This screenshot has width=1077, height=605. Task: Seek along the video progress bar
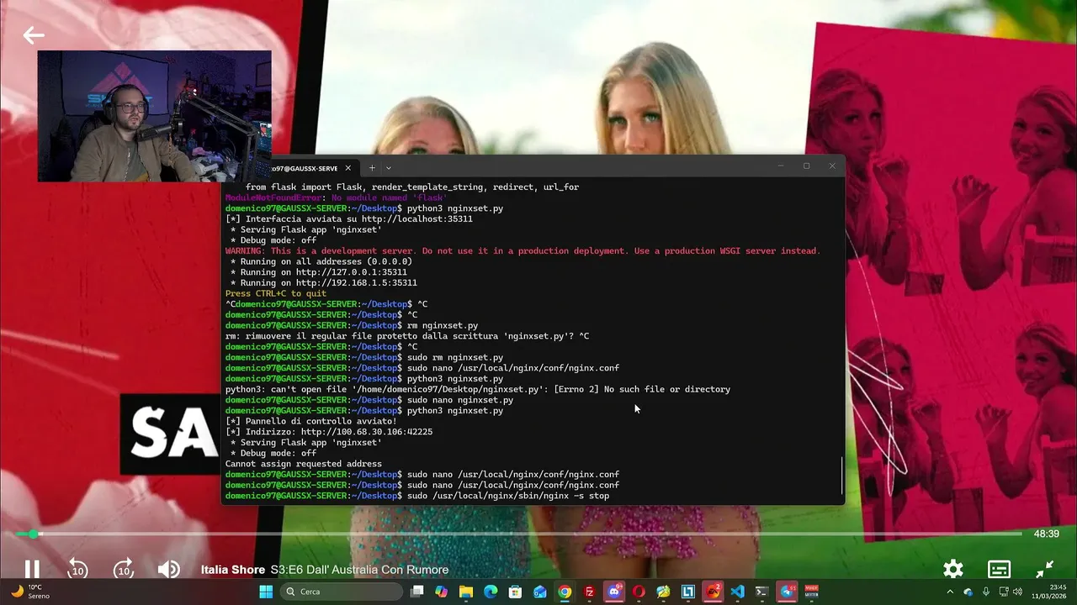518,534
